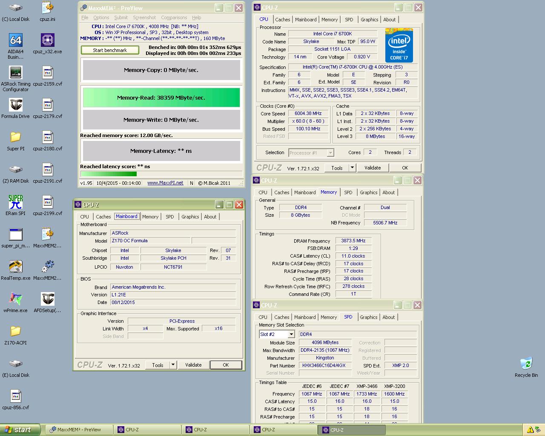
Task: Open Graphics tab in CPU-Z Mainboard window
Action: [190, 217]
